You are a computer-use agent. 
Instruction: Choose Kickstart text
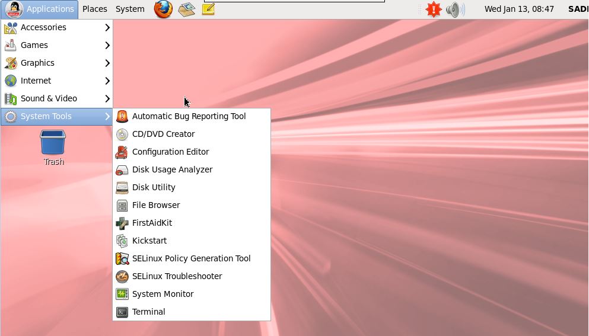coord(149,241)
